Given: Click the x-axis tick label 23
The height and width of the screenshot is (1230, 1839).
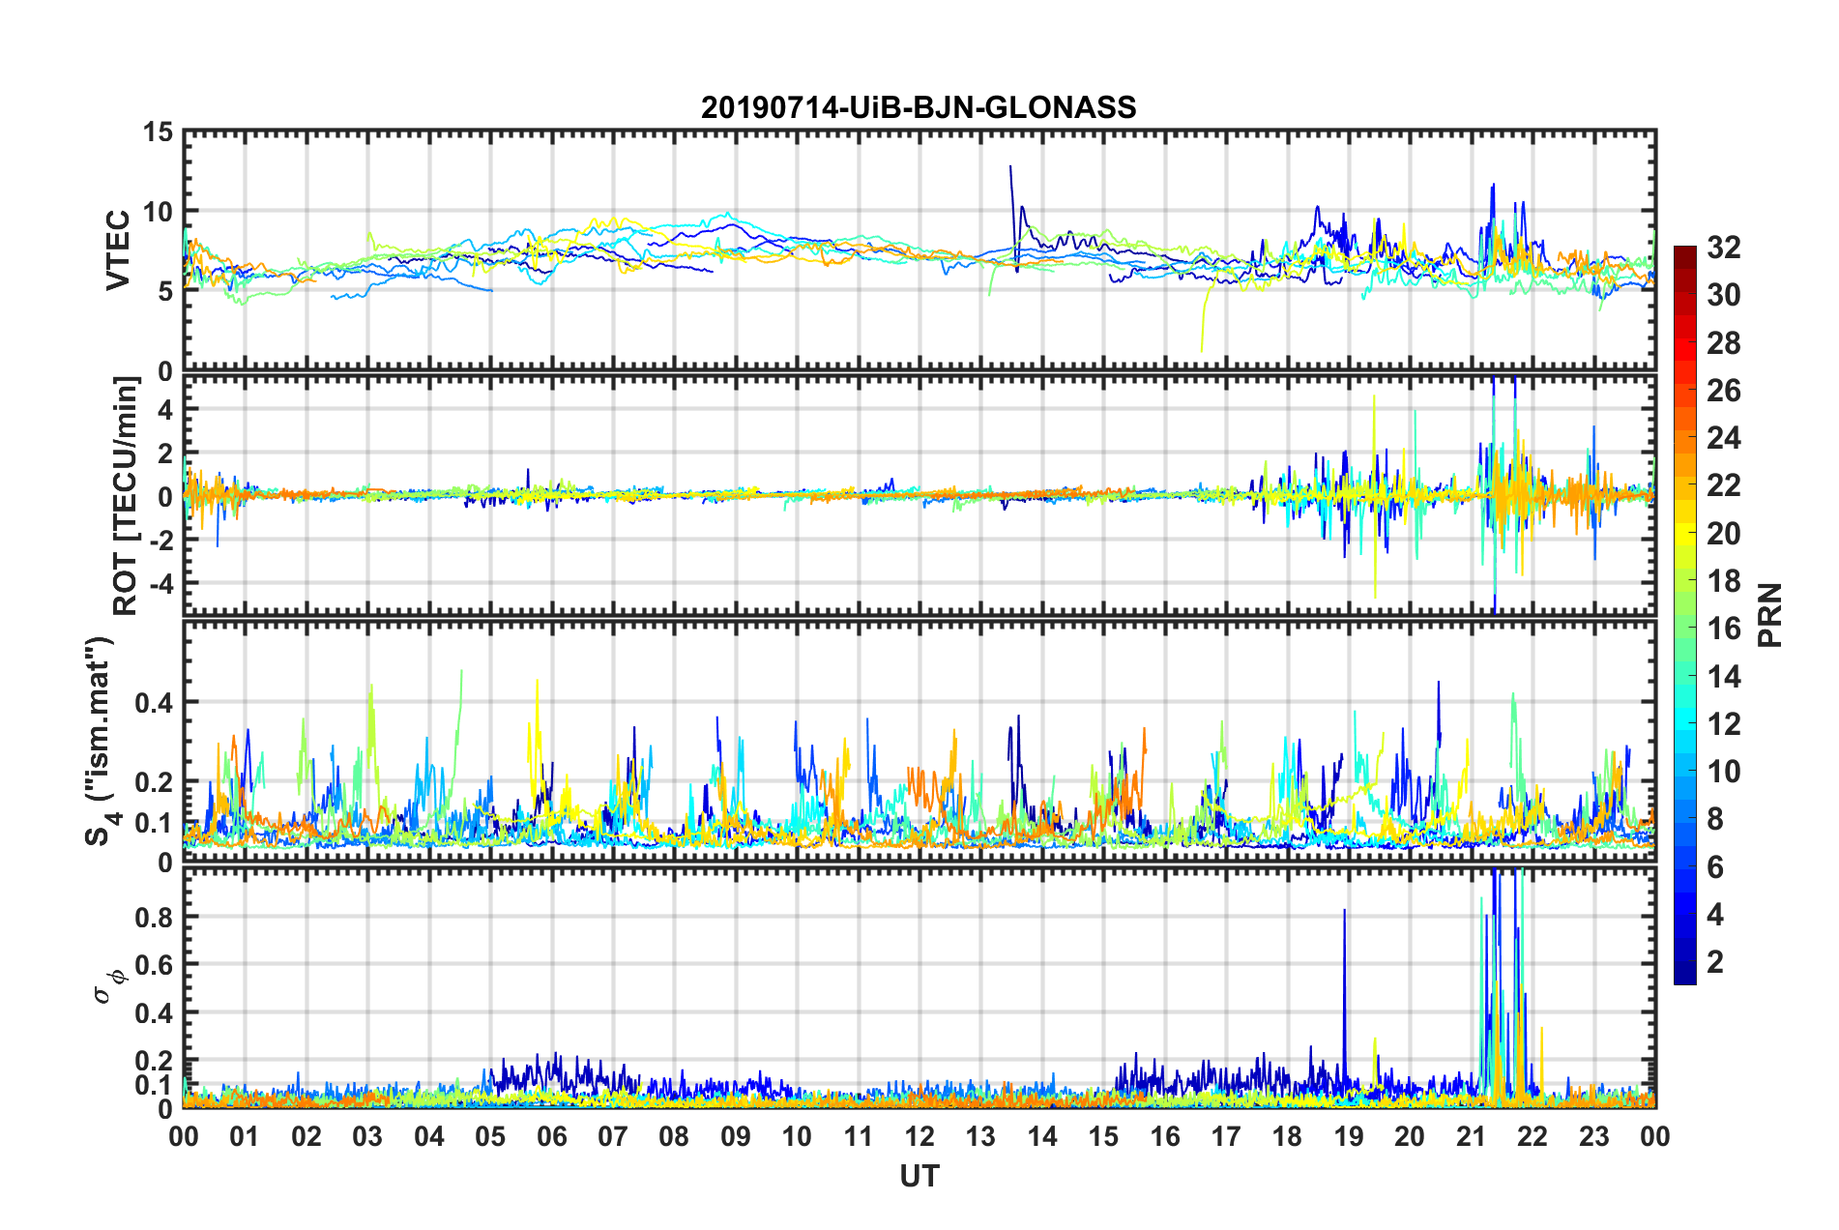Looking at the screenshot, I should [1594, 1137].
